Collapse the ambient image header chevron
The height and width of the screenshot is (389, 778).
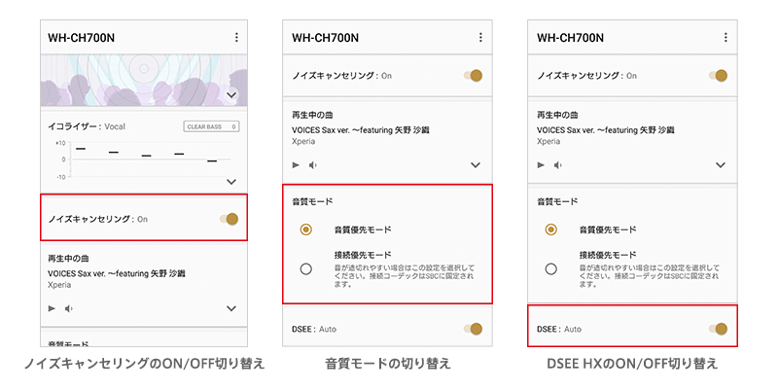(x=231, y=95)
